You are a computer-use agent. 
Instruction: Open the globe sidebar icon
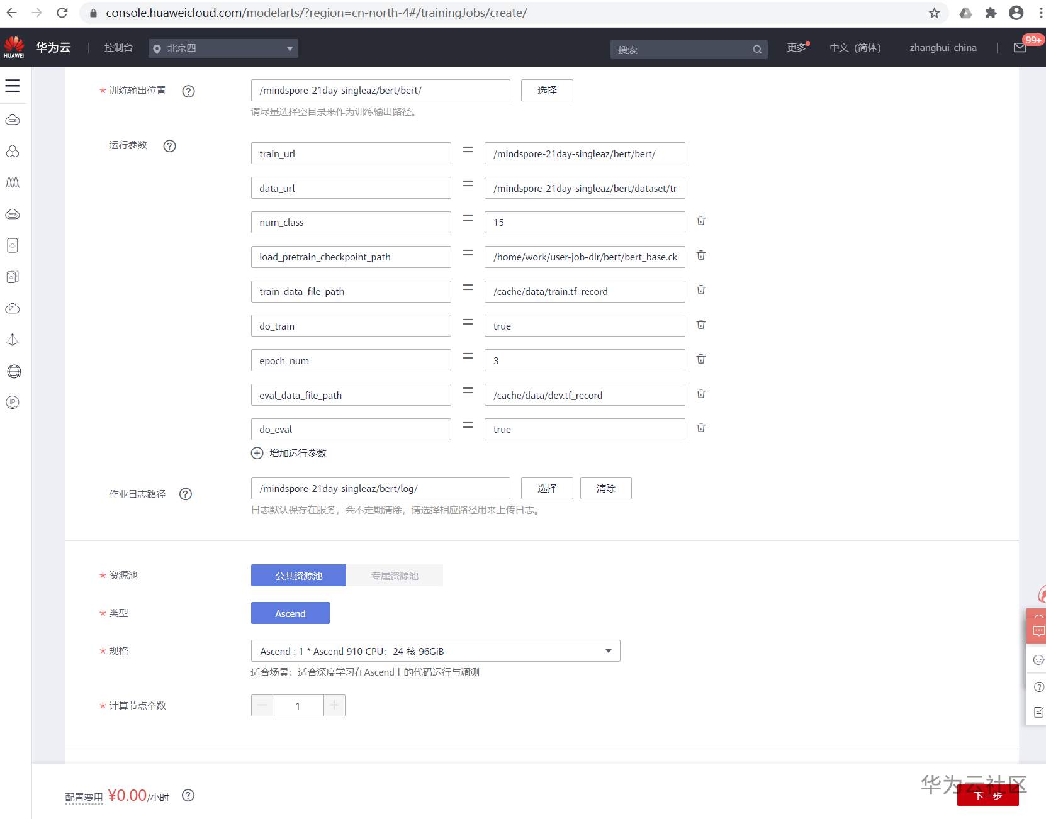pos(13,371)
